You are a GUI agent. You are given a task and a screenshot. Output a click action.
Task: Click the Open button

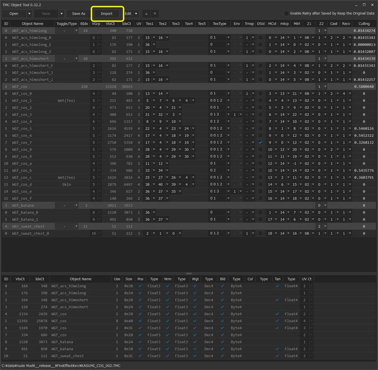[14, 14]
